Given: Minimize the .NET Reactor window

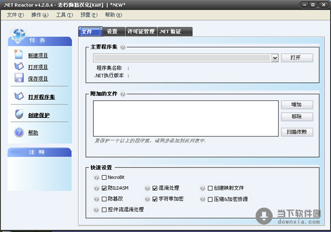Looking at the screenshot, I should tap(305, 4).
